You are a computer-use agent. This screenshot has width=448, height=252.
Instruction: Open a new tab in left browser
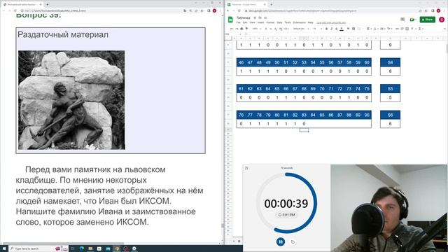[47, 4]
